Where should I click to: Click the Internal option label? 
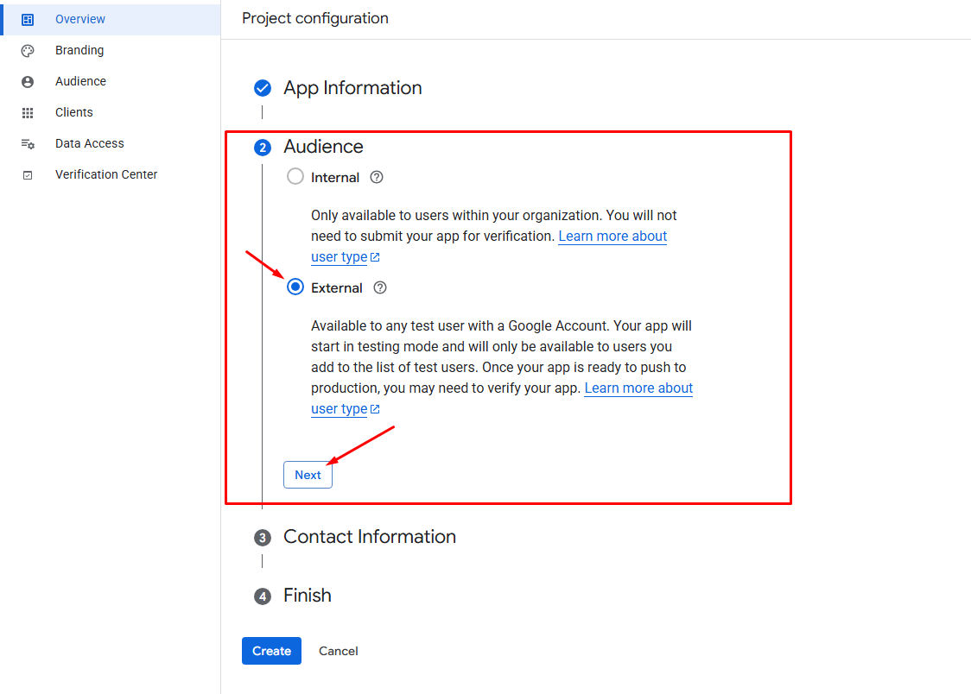coord(335,178)
